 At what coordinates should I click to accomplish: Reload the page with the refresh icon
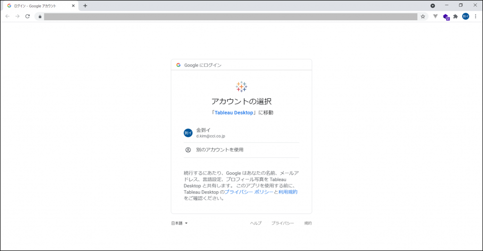[x=27, y=16]
